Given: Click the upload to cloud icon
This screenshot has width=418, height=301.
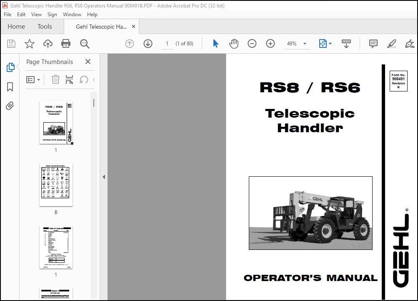Looking at the screenshot, I should (48, 44).
